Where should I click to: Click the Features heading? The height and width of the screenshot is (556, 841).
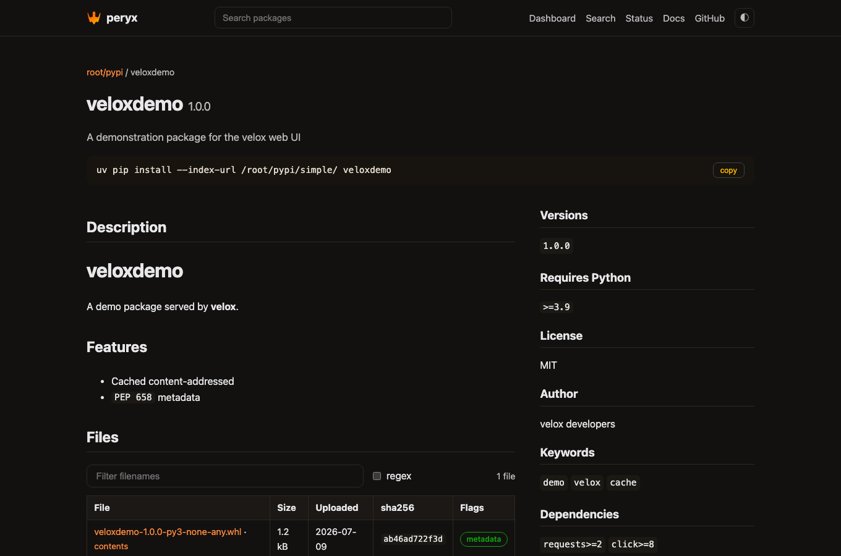[117, 347]
